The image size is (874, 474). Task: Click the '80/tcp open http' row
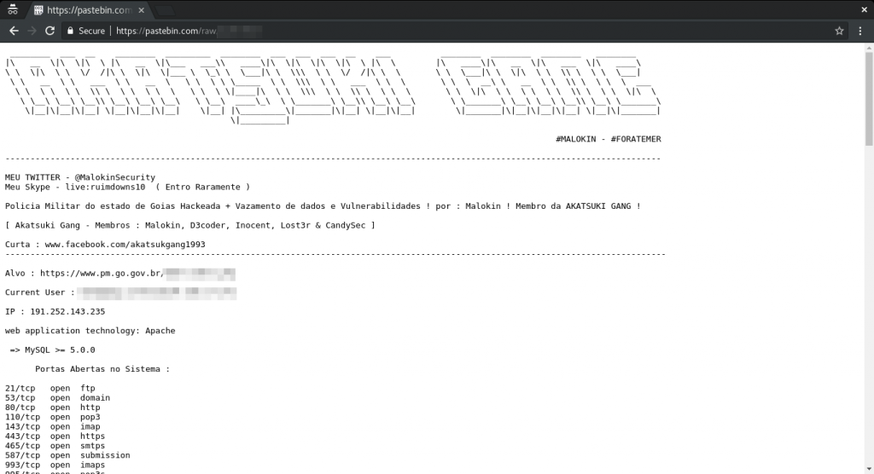[x=52, y=408]
